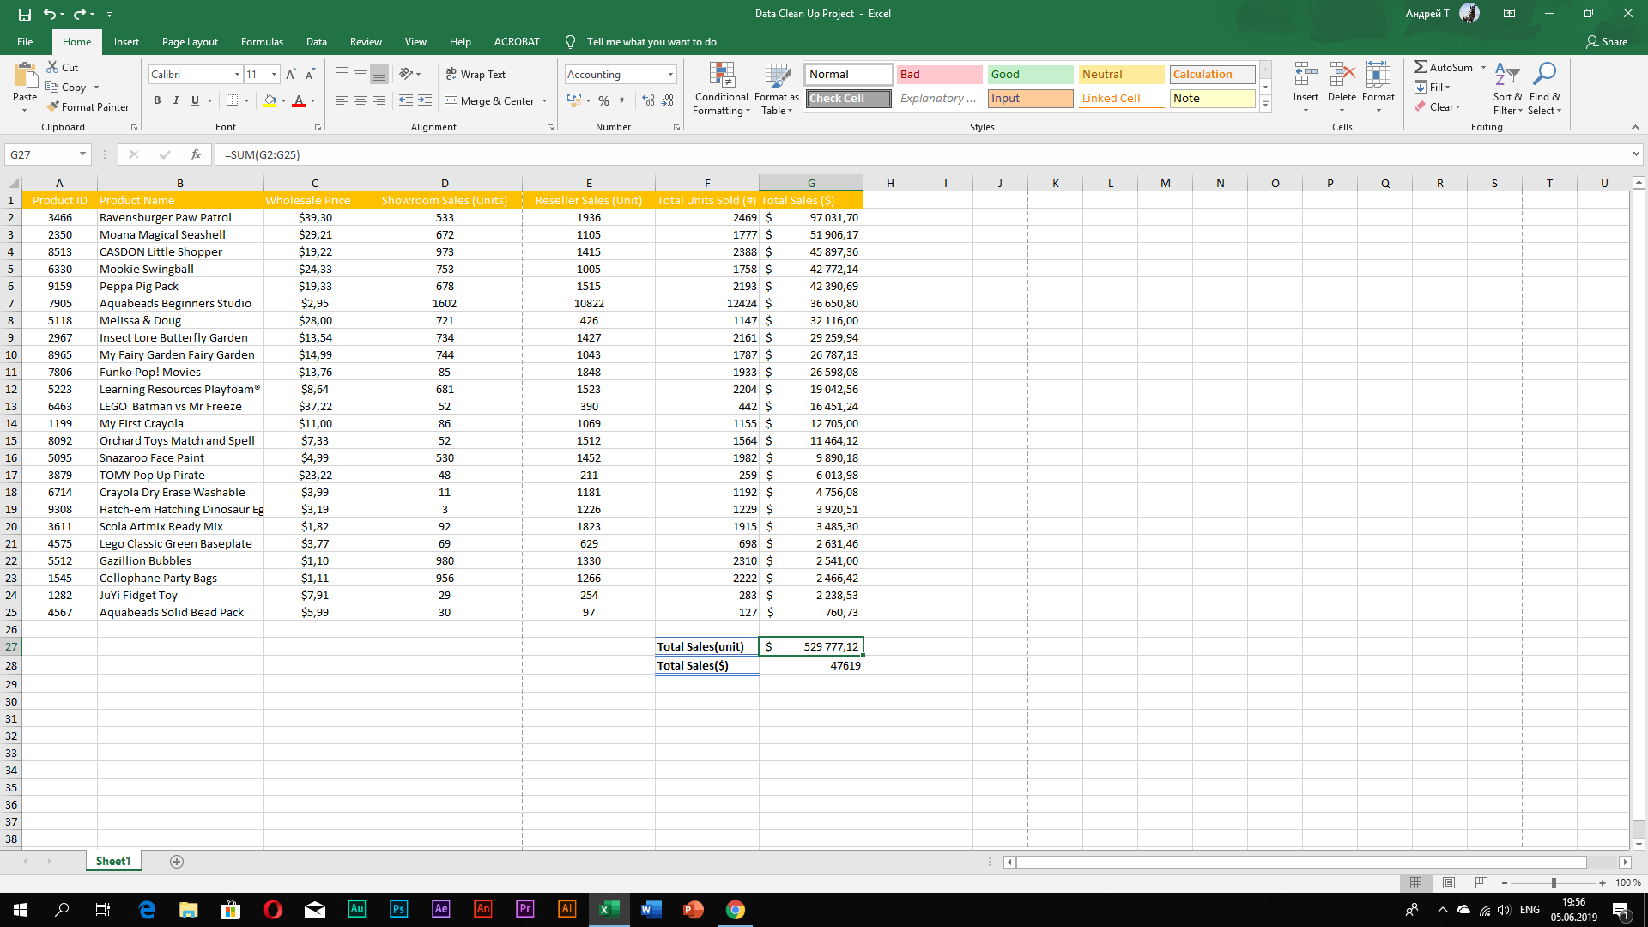Switch to Page Layout view
This screenshot has height=927, width=1648.
pyautogui.click(x=1449, y=882)
